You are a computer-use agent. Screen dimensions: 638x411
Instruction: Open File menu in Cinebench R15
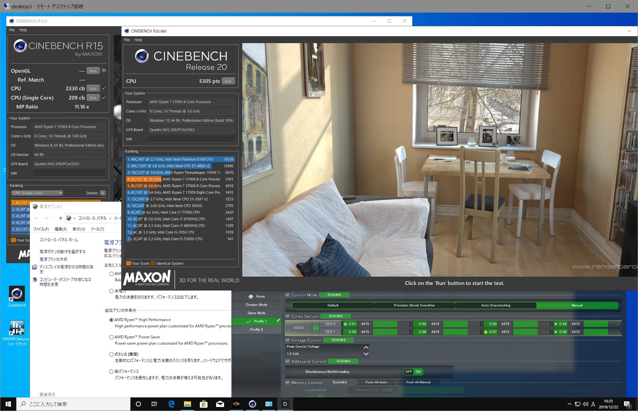[12, 30]
